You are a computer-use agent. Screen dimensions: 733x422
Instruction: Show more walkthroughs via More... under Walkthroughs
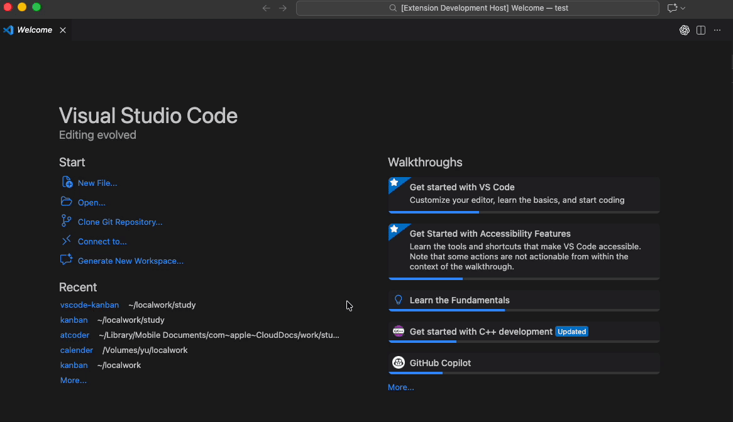401,387
